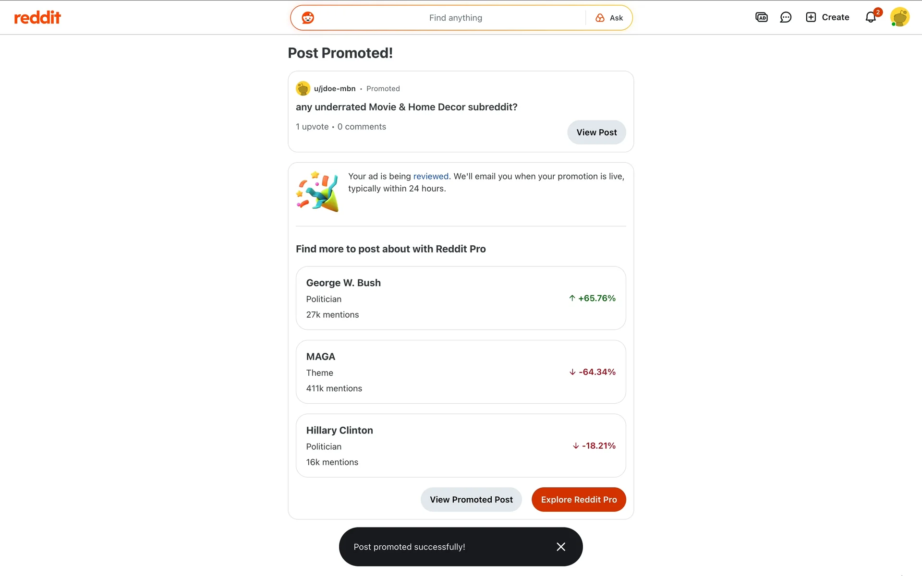Open the chat messages icon

click(x=786, y=17)
